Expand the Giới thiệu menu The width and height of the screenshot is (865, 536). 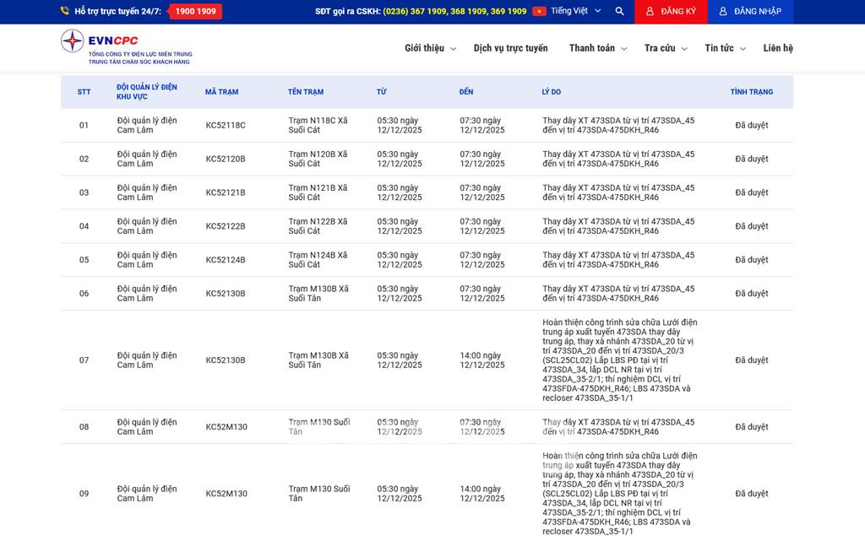tap(430, 48)
